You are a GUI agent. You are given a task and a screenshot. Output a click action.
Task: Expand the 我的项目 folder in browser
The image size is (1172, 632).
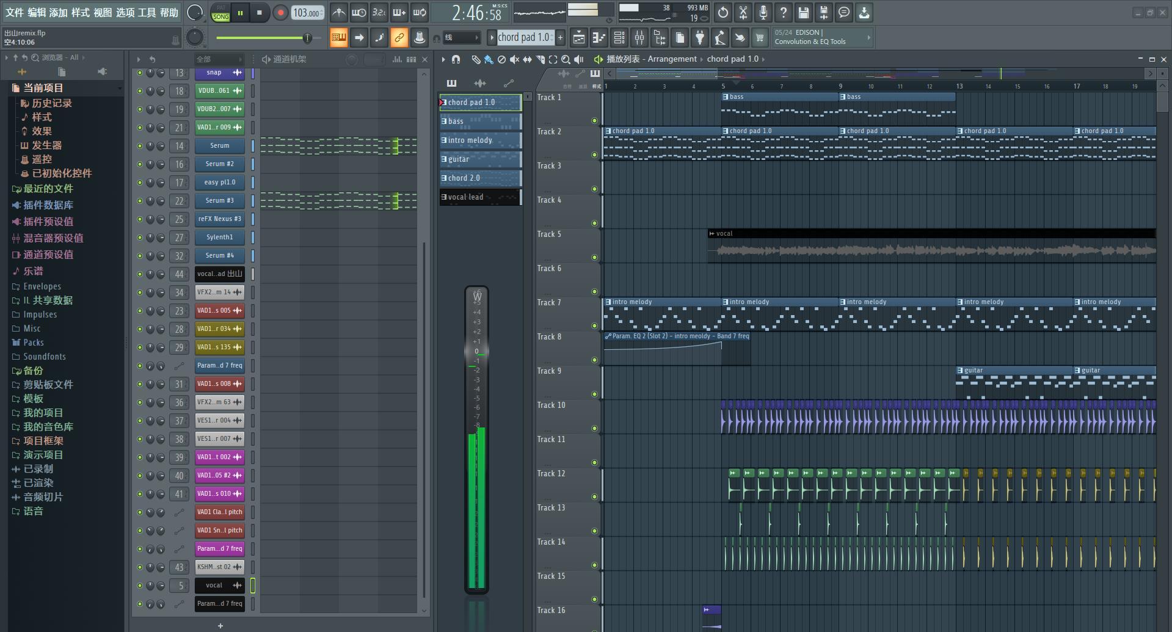coord(43,413)
